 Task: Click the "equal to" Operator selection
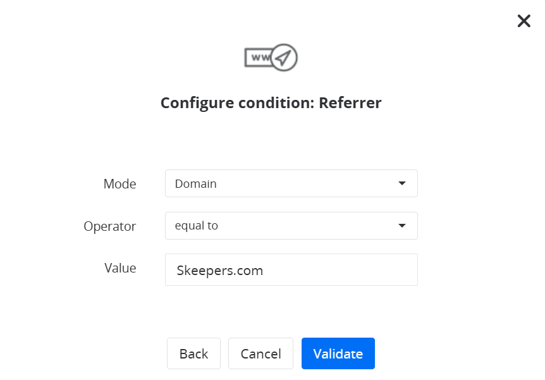197,226
